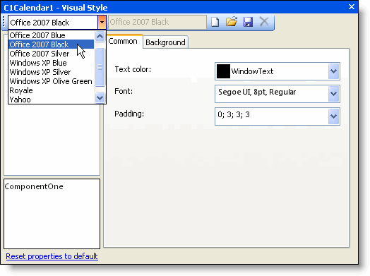Choose the Royale style
The height and width of the screenshot is (276, 370).
52,90
